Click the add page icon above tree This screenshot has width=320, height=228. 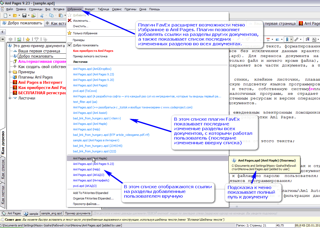coord(19,40)
